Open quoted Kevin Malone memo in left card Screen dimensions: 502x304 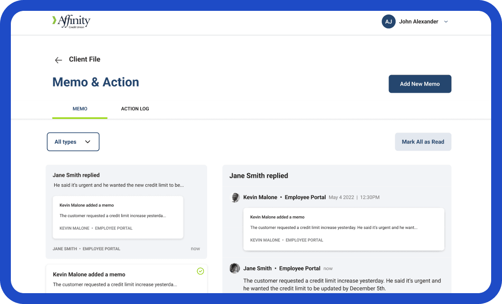click(x=118, y=217)
